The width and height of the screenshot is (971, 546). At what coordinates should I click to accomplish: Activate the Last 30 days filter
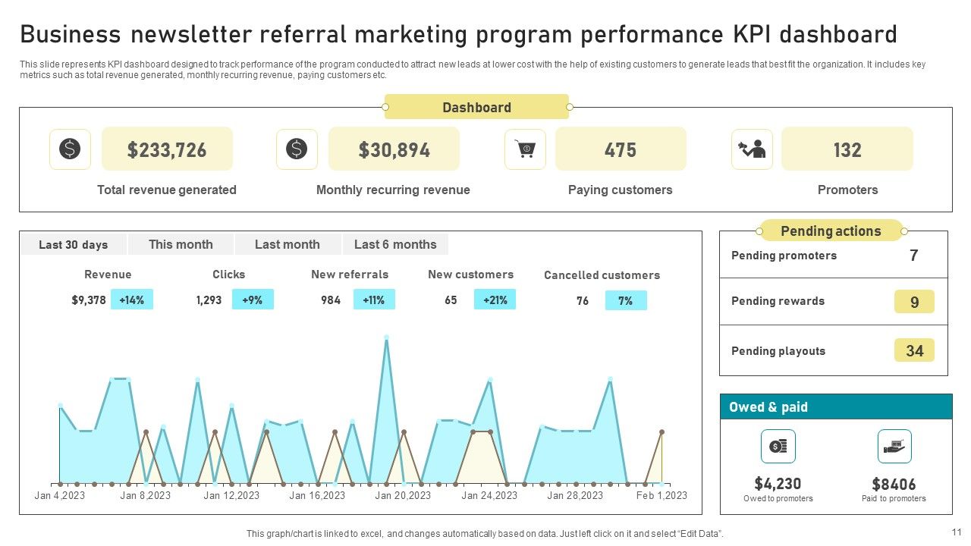(x=73, y=244)
